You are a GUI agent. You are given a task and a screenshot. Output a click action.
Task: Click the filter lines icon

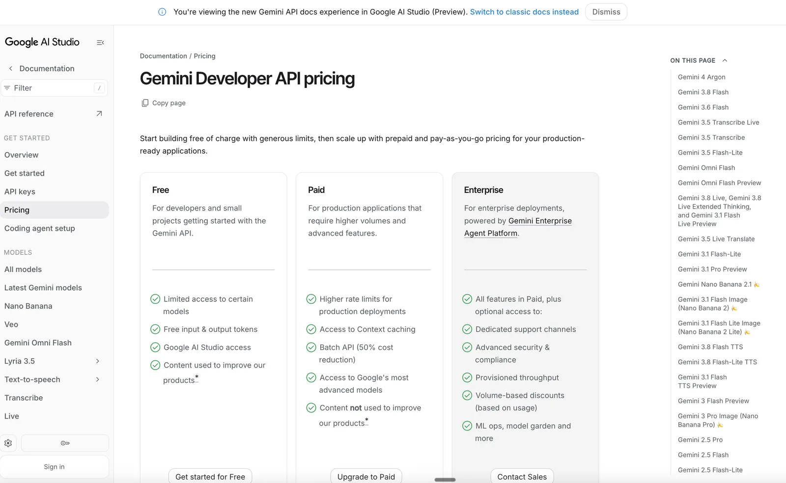(x=7, y=88)
